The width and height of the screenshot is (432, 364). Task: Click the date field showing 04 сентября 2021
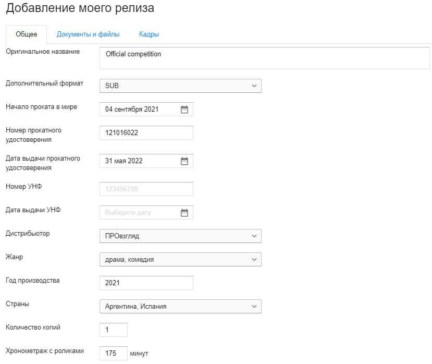pos(146,109)
